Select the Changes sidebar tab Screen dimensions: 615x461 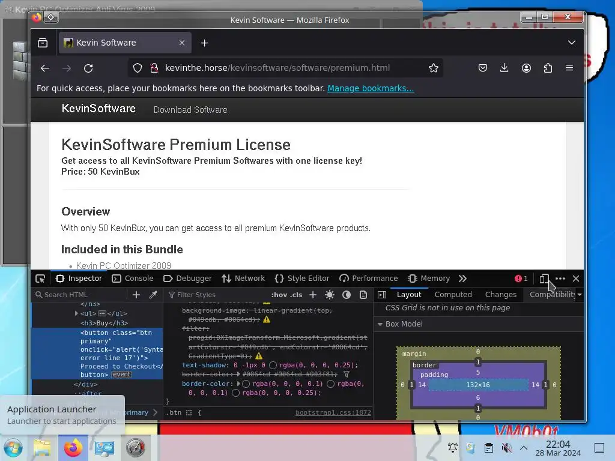click(x=500, y=295)
